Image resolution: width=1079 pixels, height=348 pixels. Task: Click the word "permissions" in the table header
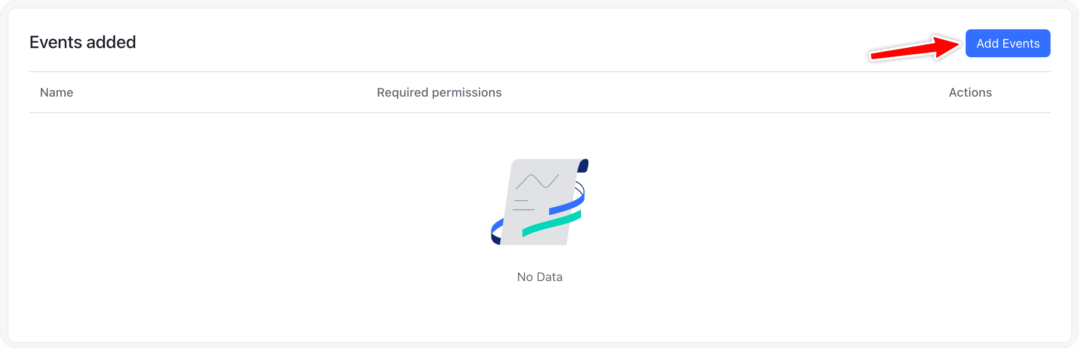pyautogui.click(x=466, y=93)
